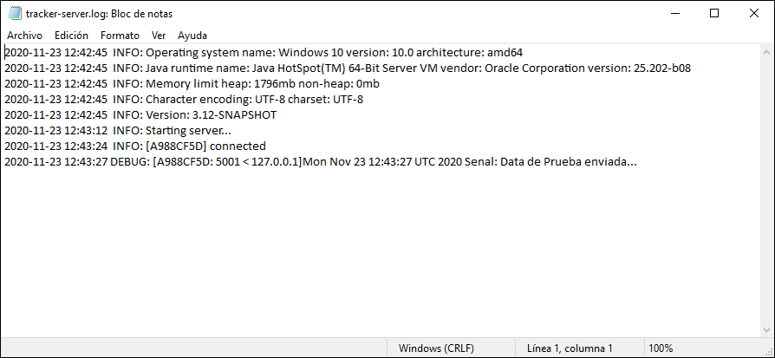Open the Edición menu
This screenshot has width=775, height=358.
(71, 36)
